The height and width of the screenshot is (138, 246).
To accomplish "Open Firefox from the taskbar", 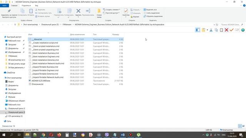I will point(59,135).
